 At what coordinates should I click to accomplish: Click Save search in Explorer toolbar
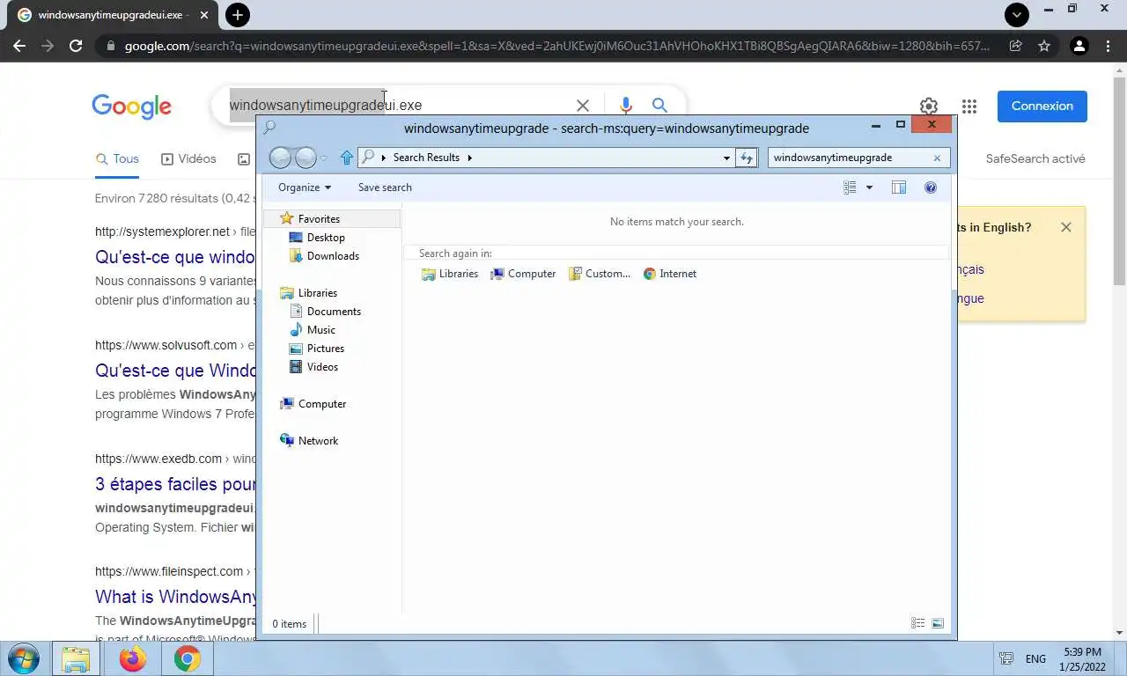tap(385, 187)
